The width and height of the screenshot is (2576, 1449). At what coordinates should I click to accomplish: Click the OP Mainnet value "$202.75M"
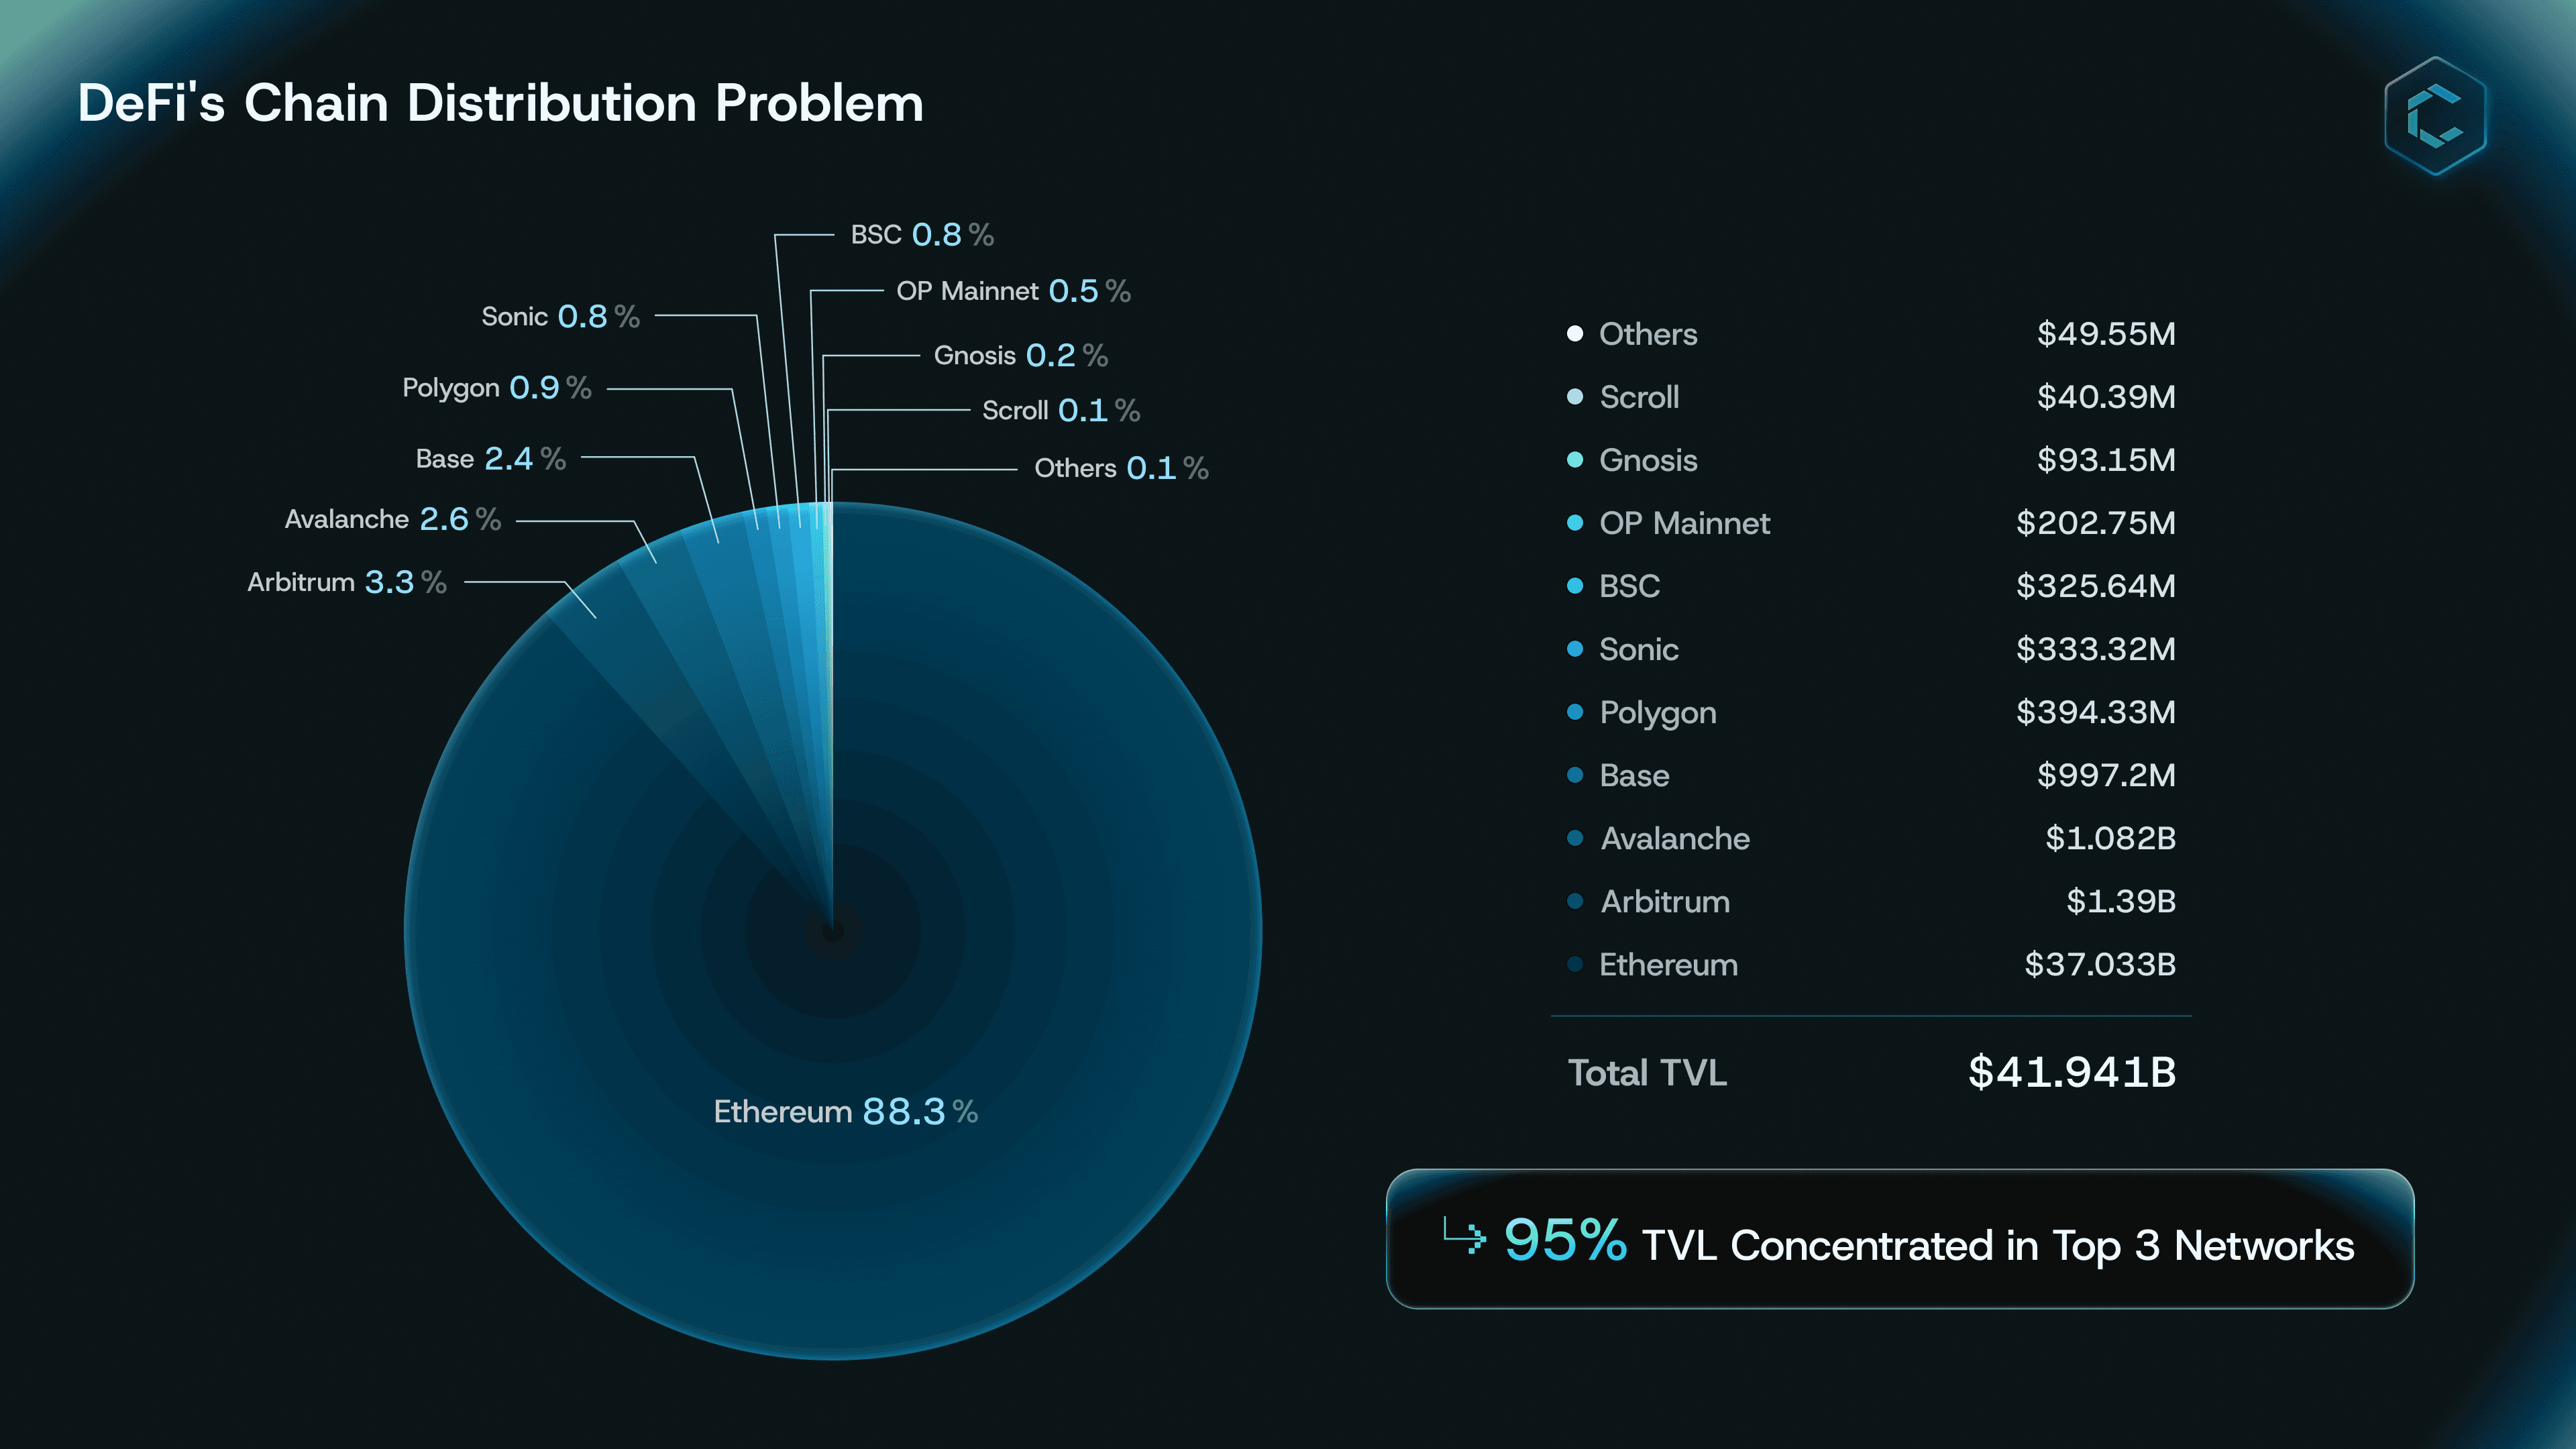(x=2096, y=522)
